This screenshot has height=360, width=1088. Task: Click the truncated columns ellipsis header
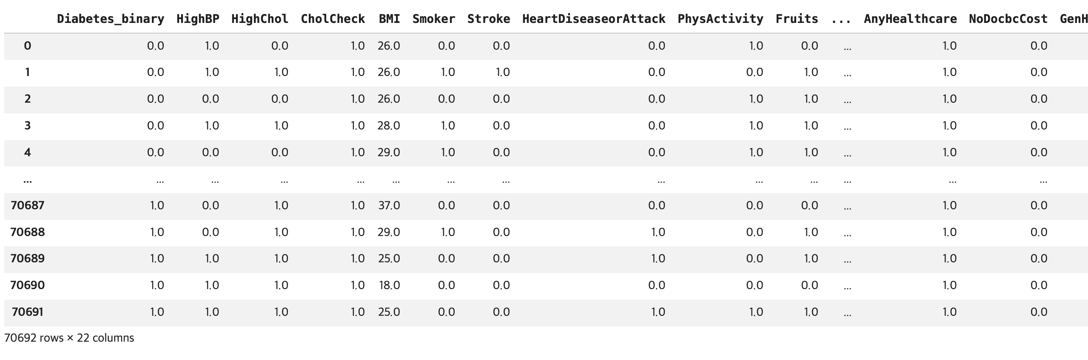pyautogui.click(x=841, y=19)
